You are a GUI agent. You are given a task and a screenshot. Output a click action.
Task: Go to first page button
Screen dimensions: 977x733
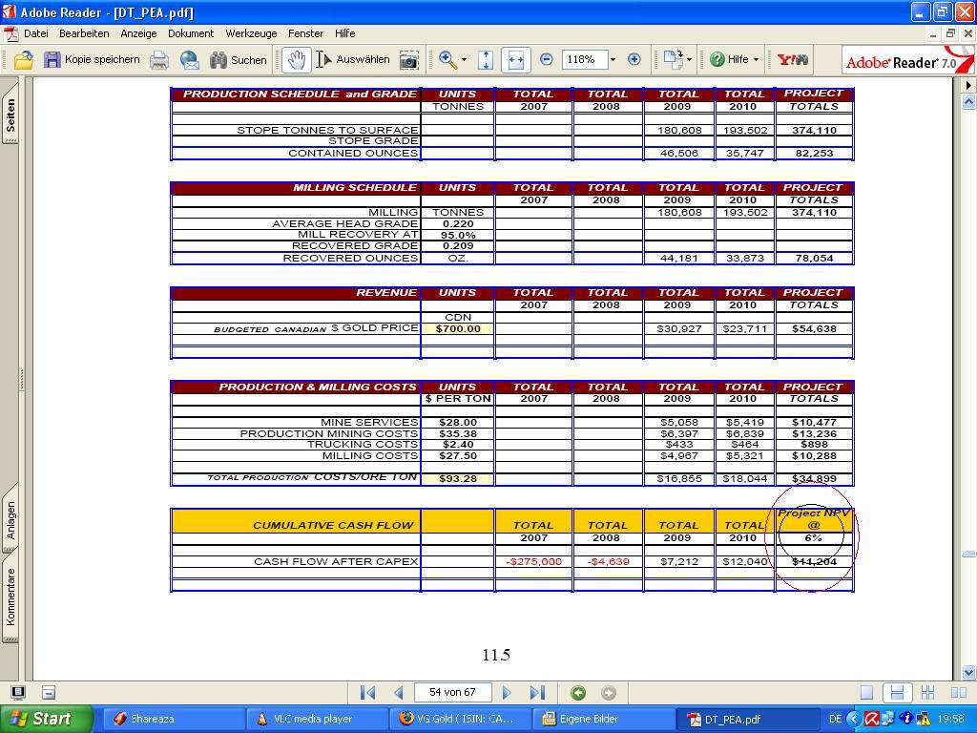point(367,693)
